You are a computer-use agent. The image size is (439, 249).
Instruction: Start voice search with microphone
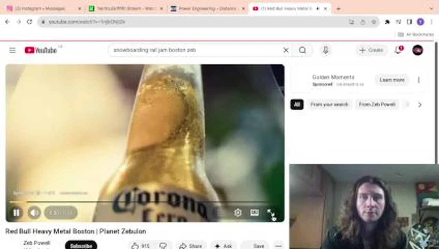(325, 50)
